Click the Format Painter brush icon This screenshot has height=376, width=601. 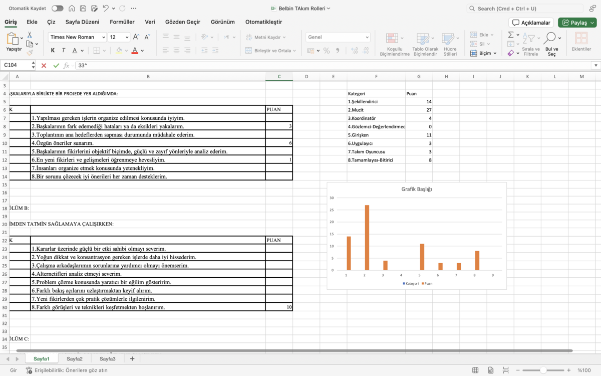pyautogui.click(x=30, y=52)
